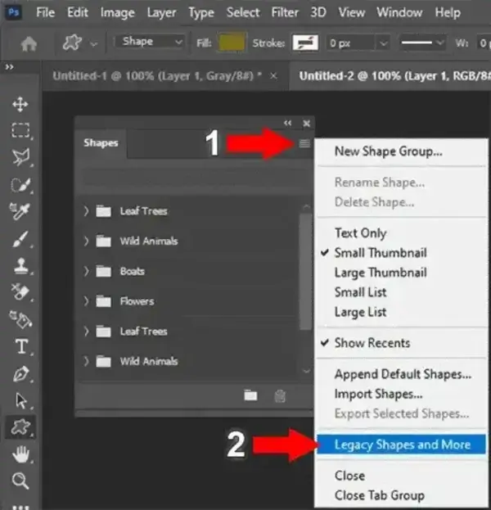Click the trash delete shape icon

(280, 396)
